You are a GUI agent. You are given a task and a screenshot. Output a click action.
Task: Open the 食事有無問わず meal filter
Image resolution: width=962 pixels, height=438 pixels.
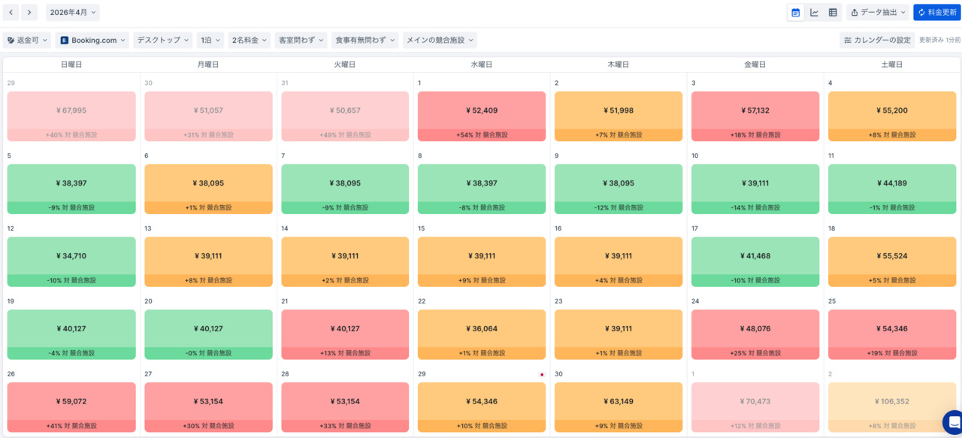pyautogui.click(x=365, y=41)
